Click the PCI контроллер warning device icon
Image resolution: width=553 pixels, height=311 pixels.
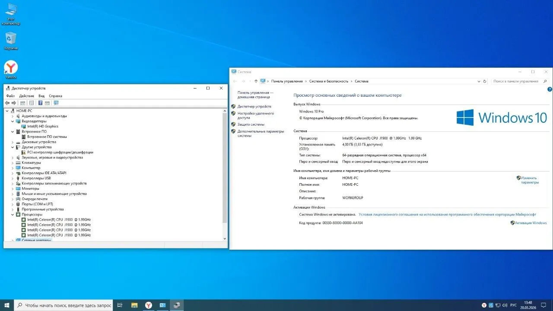tap(24, 152)
